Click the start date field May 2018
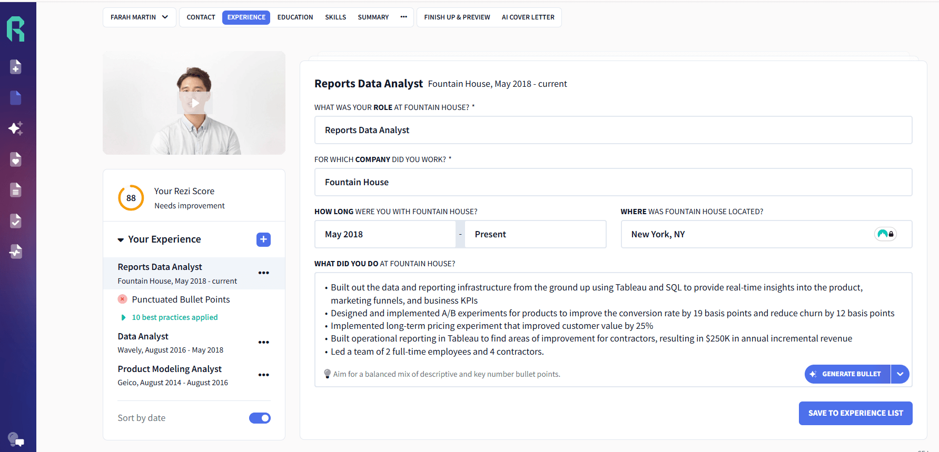The image size is (939, 452). point(385,234)
